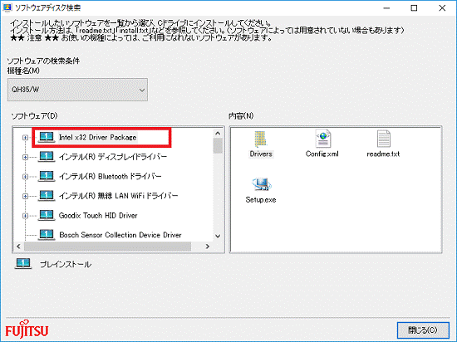Click the software list scroll up arrow
The image size is (457, 342).
click(x=218, y=134)
